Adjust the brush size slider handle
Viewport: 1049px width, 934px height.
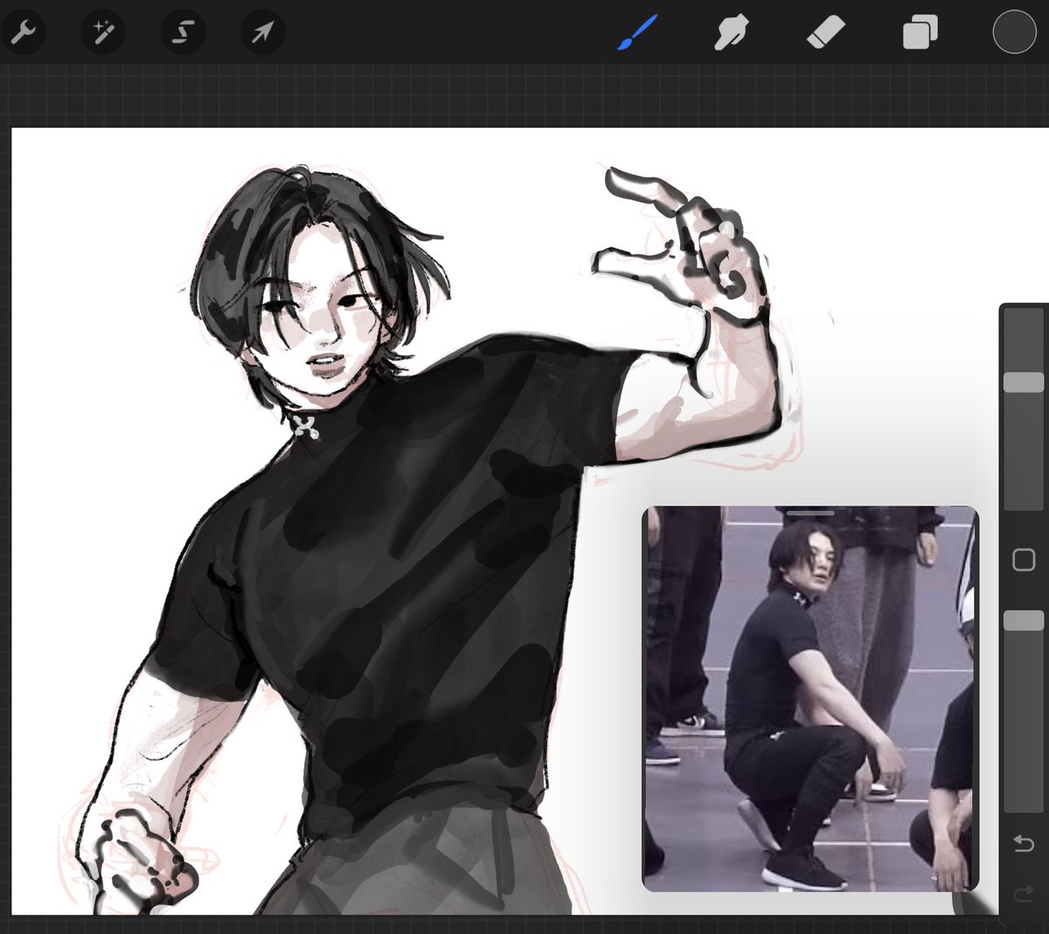(1024, 382)
